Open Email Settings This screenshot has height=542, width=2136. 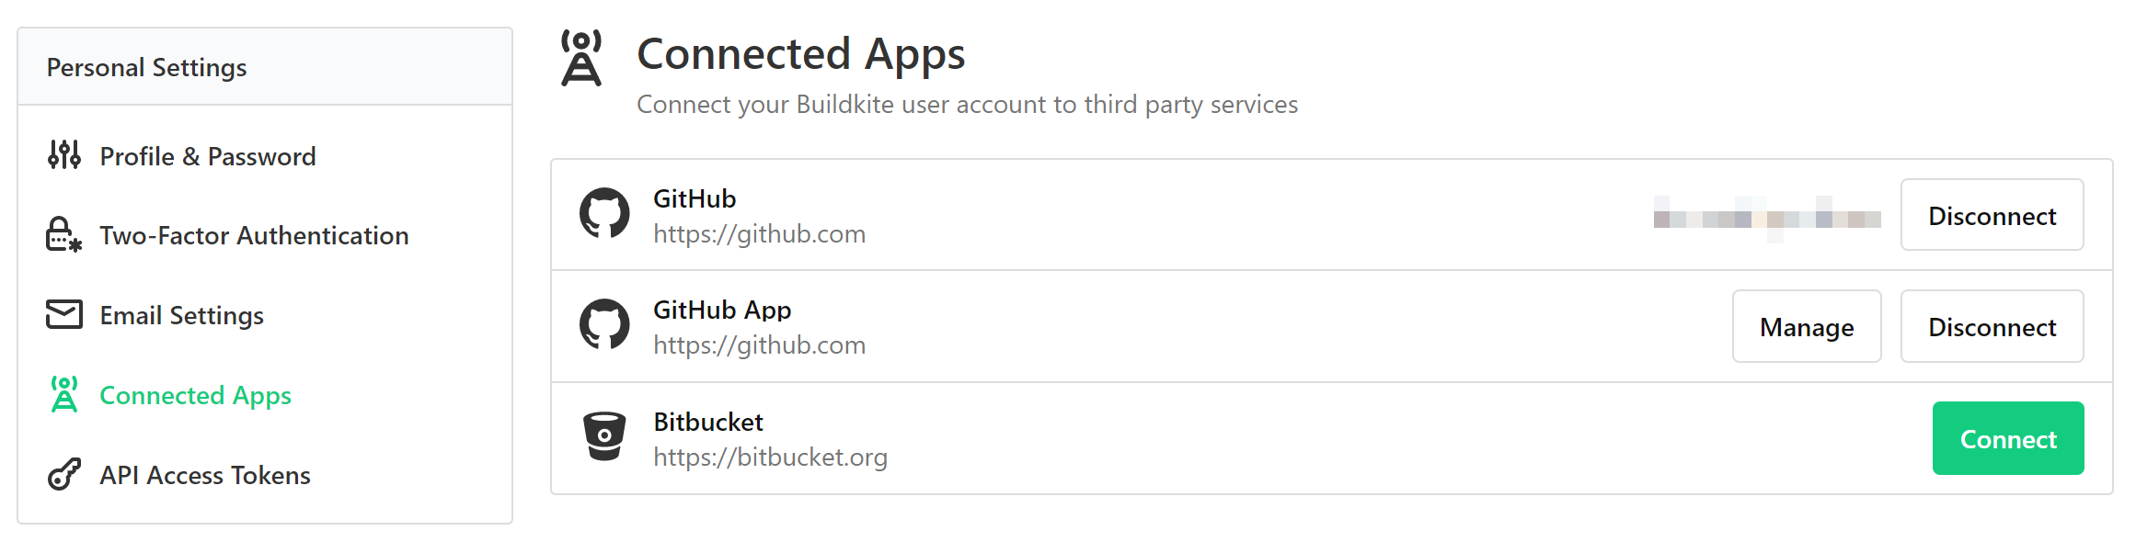click(181, 314)
